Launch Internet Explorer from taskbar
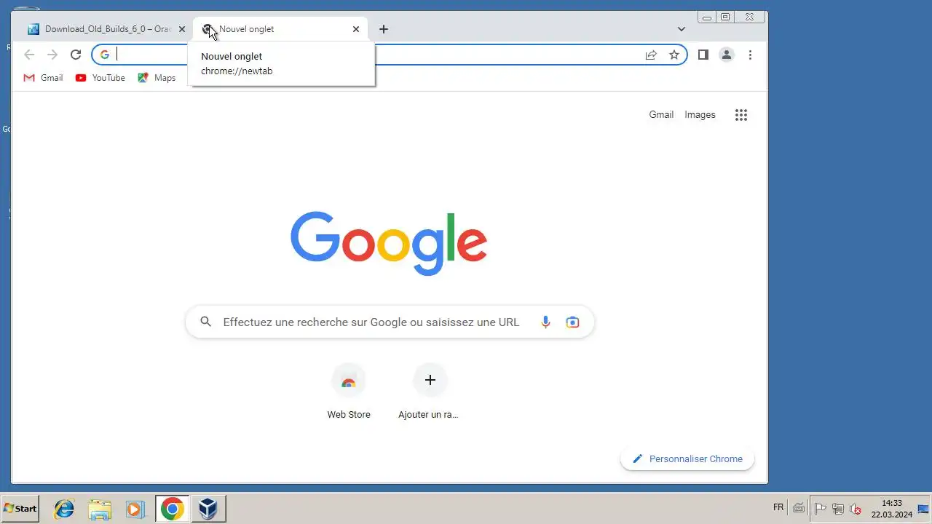Screen dimensions: 932x524 pyautogui.click(x=64, y=509)
